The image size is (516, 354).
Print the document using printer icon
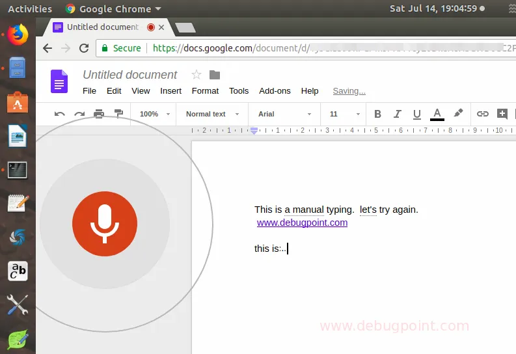[x=99, y=114]
